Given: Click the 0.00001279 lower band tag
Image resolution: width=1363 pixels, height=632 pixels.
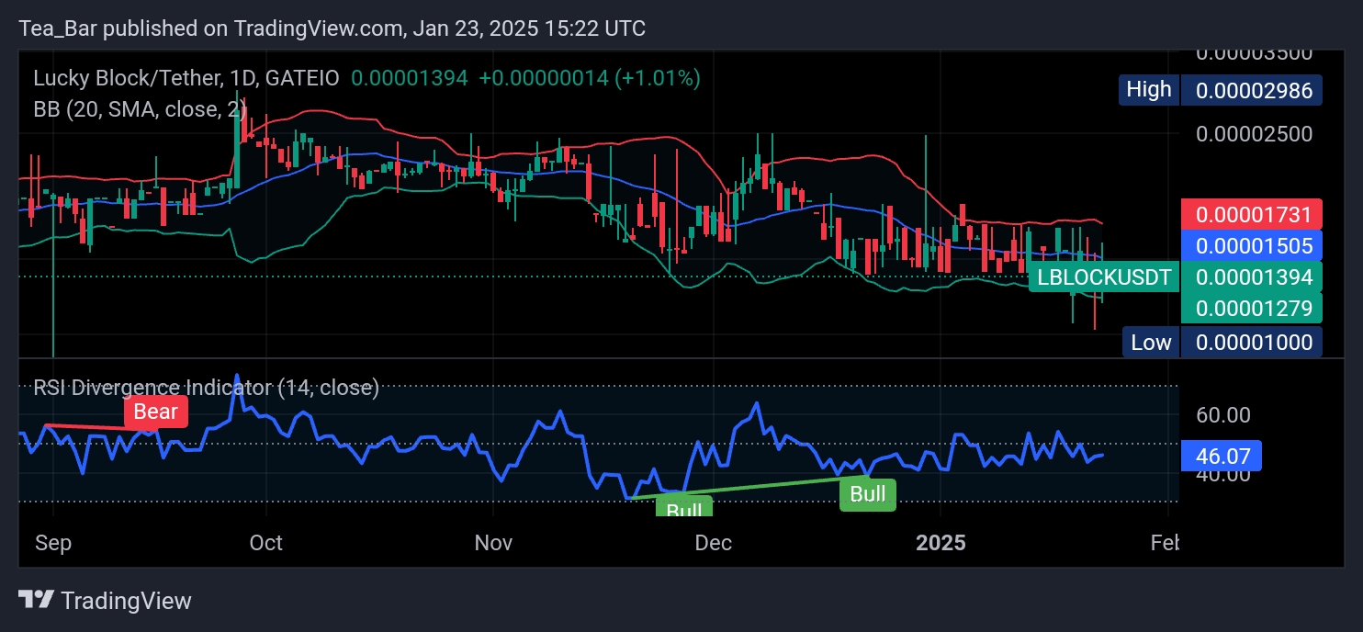Looking at the screenshot, I should tap(1252, 307).
